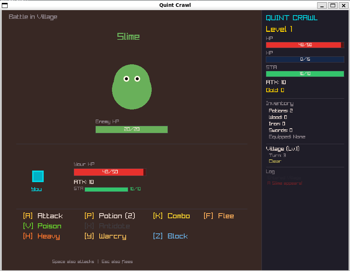Use the [P] Potion (2) action
The width and height of the screenshot is (350, 271).
[x=110, y=216]
